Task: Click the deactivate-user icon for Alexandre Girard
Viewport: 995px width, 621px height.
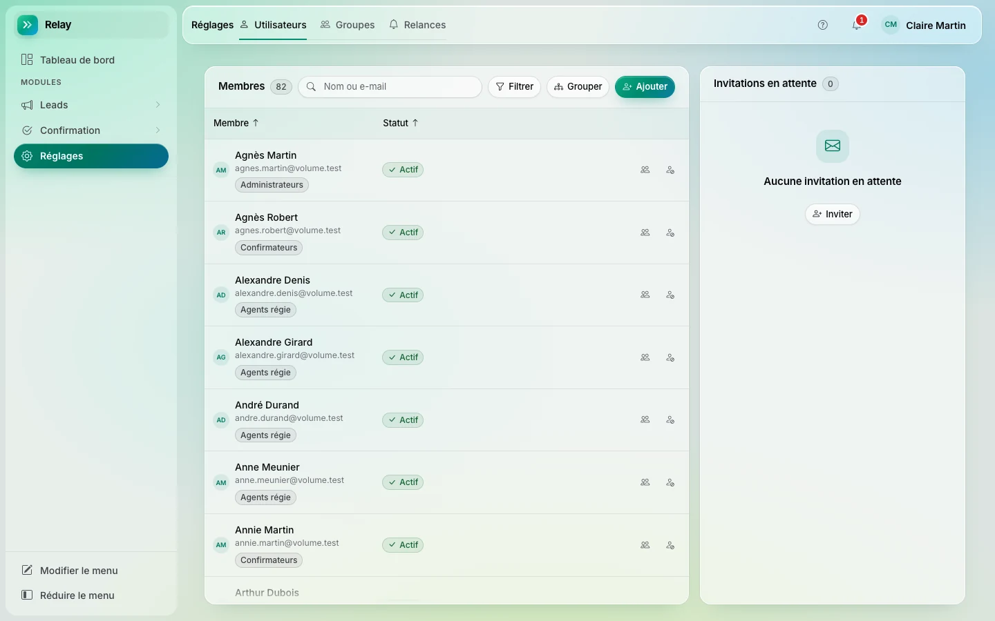Action: pos(670,357)
